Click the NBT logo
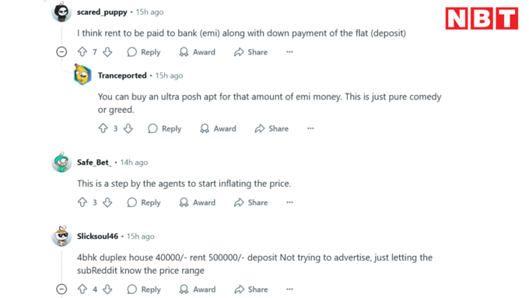 (482, 19)
